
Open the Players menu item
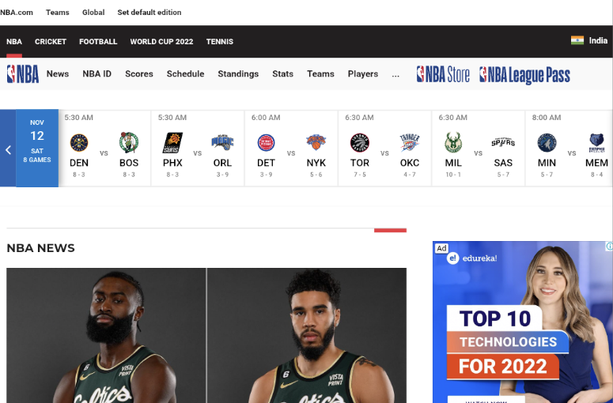pos(363,73)
